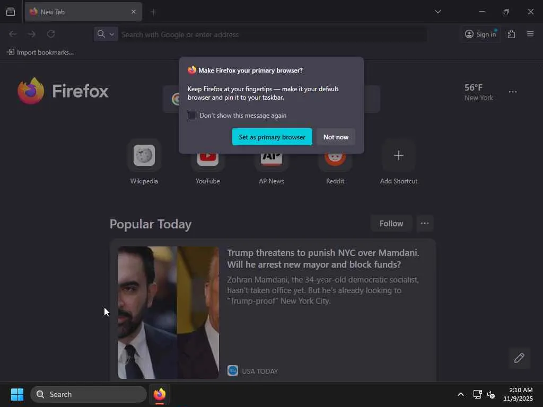The image size is (543, 407).
Task: Click the reload page icon
Action: [x=51, y=34]
